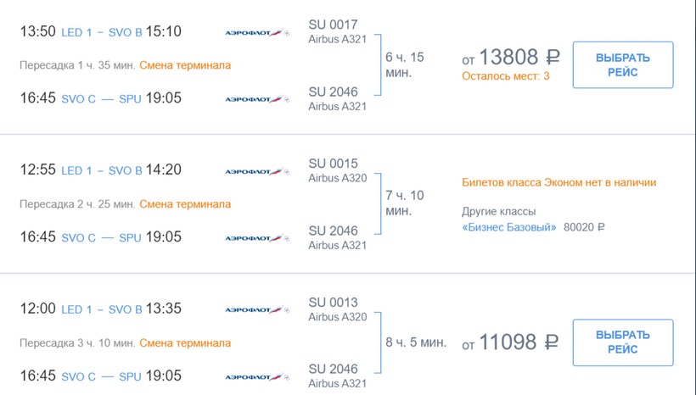This screenshot has height=395, width=696.
Task: Open the «Бизнес Базовый» fare link
Action: coord(509,227)
